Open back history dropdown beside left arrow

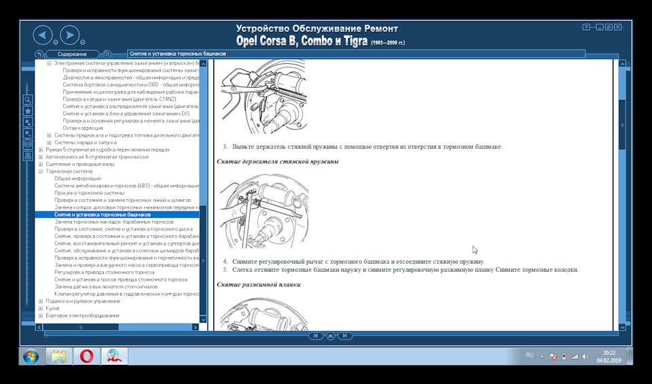pos(55,42)
